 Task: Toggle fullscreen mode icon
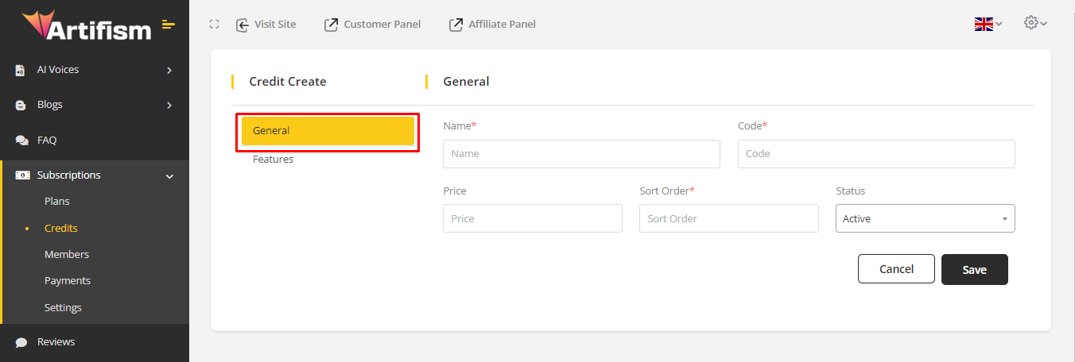tap(214, 25)
